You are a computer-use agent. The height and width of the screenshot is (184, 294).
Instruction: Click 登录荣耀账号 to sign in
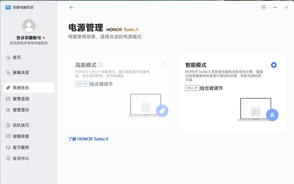(x=29, y=38)
